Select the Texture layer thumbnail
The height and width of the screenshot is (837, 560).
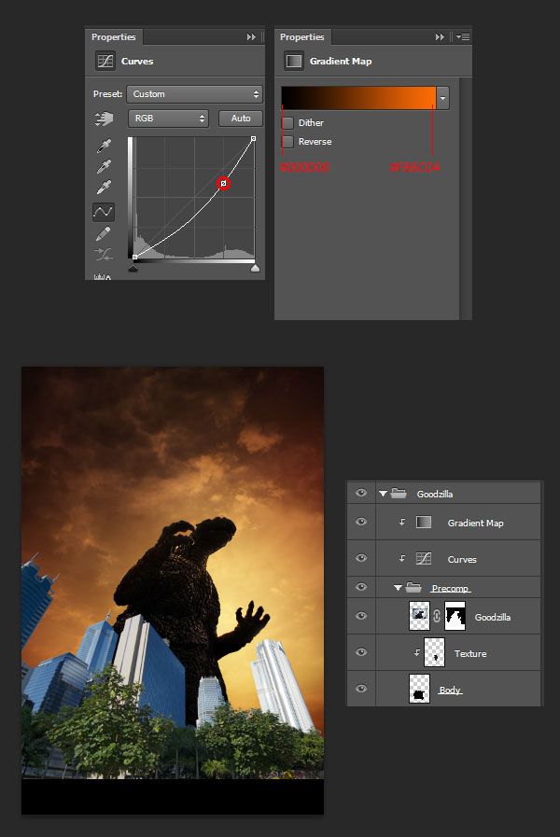[434, 652]
